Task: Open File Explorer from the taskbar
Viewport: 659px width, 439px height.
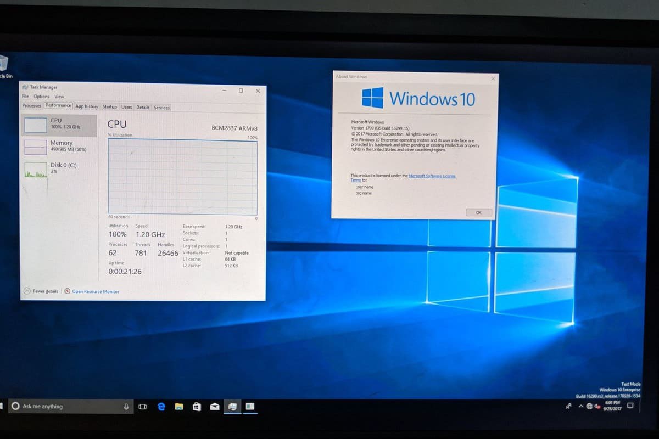Action: coord(178,406)
